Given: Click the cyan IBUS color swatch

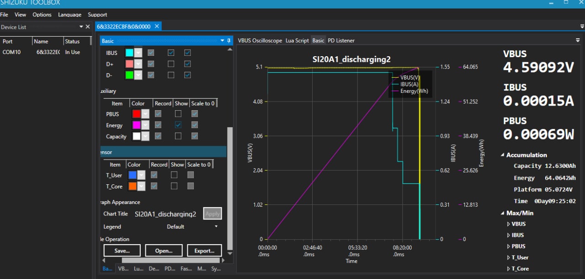Looking at the screenshot, I should [129, 53].
